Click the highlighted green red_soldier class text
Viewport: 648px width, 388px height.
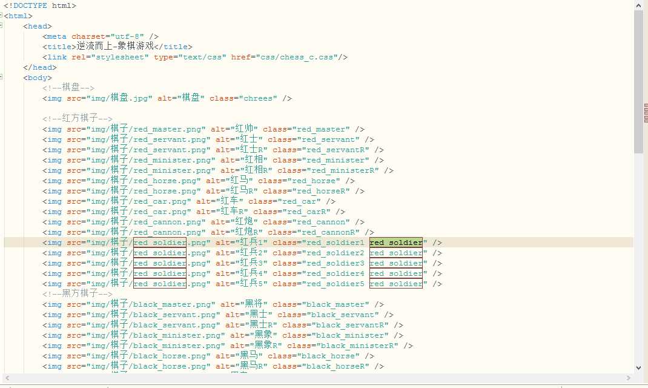396,242
